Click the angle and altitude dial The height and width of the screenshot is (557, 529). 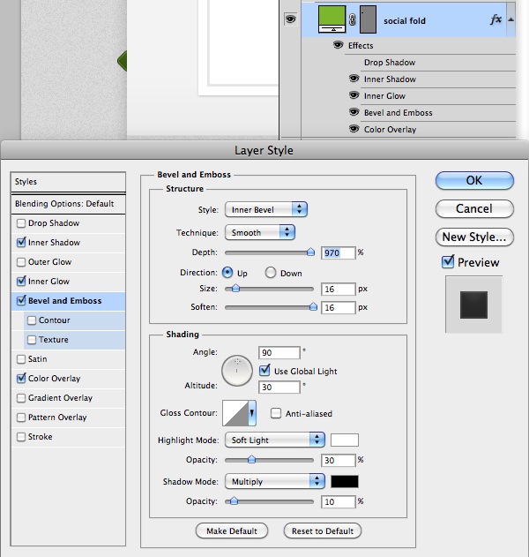coord(237,371)
